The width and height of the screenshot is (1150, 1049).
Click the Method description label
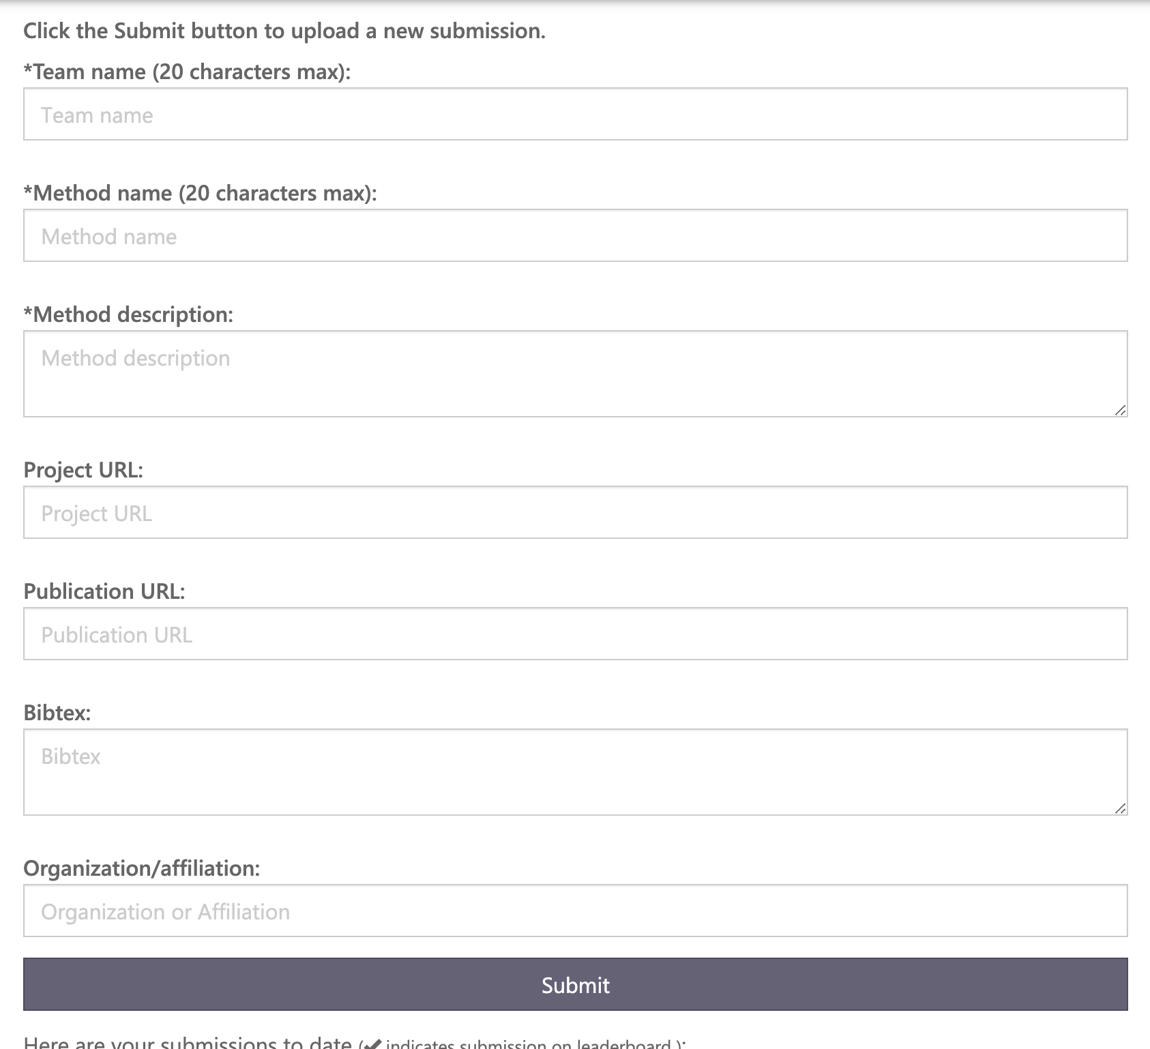(128, 314)
